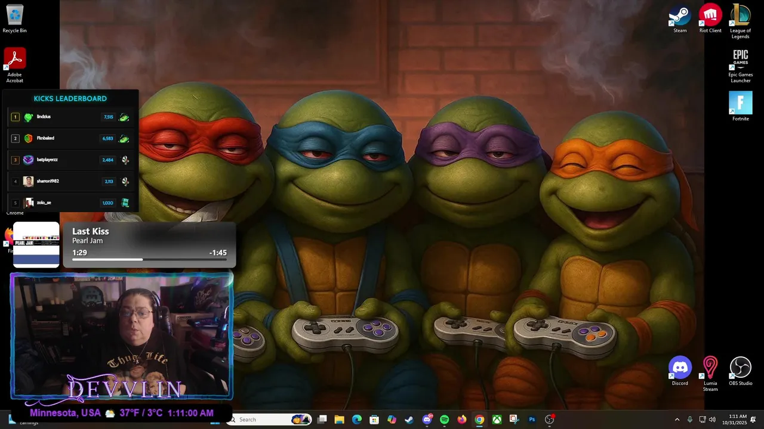Click lindzius's green avatar in the leaderboard
The width and height of the screenshot is (764, 429).
pyautogui.click(x=28, y=117)
